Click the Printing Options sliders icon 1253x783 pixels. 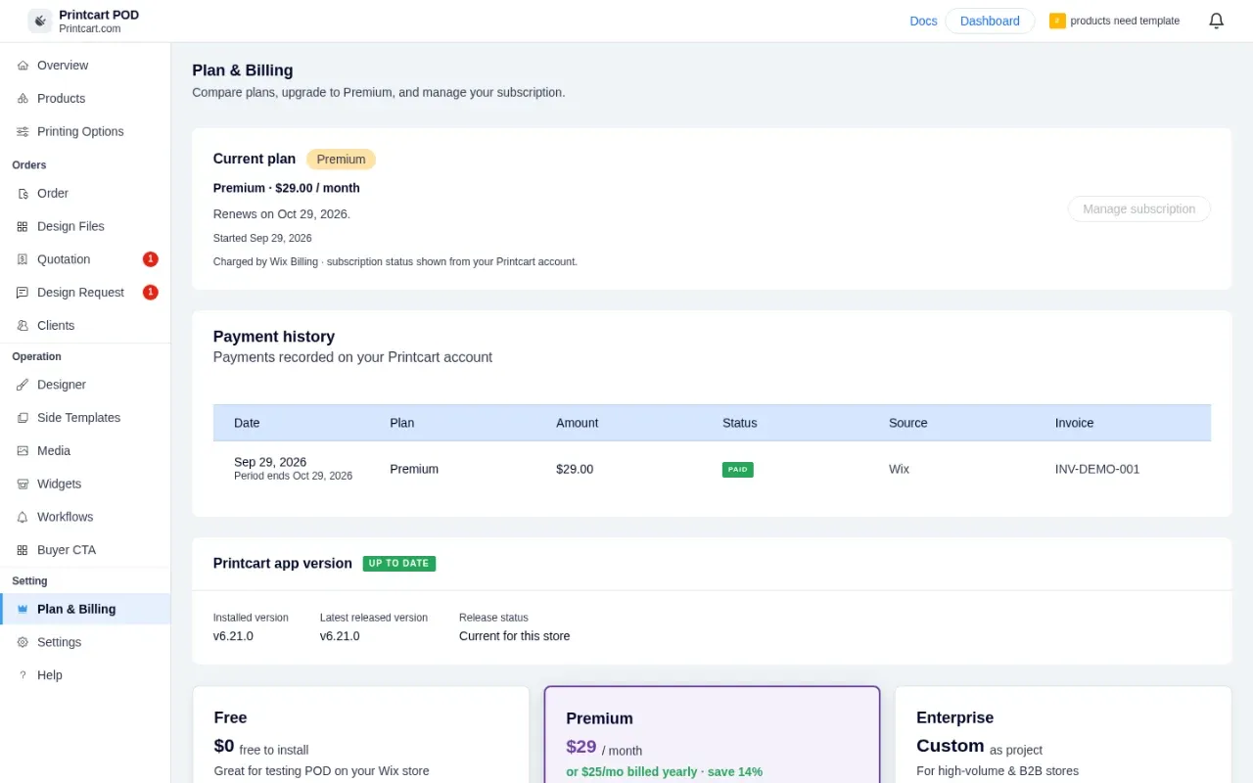[x=23, y=132]
